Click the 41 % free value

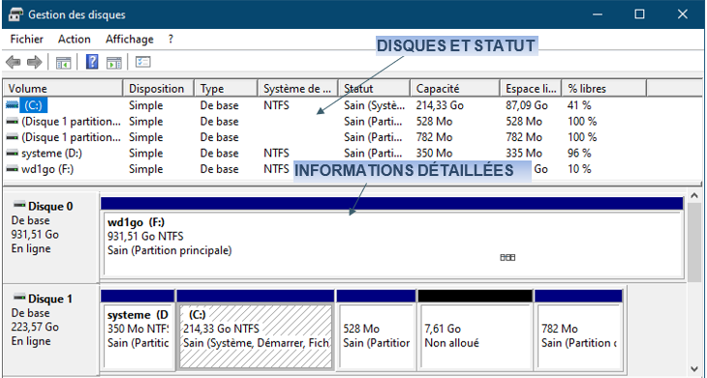579,105
